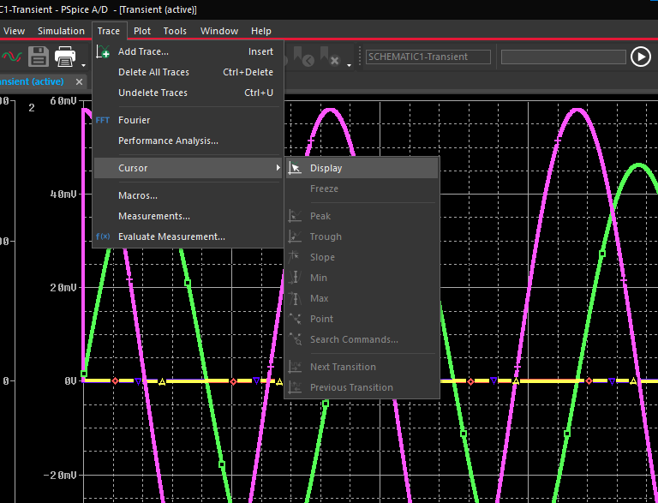
Task: Click Previous Transition option
Action: tap(362, 387)
